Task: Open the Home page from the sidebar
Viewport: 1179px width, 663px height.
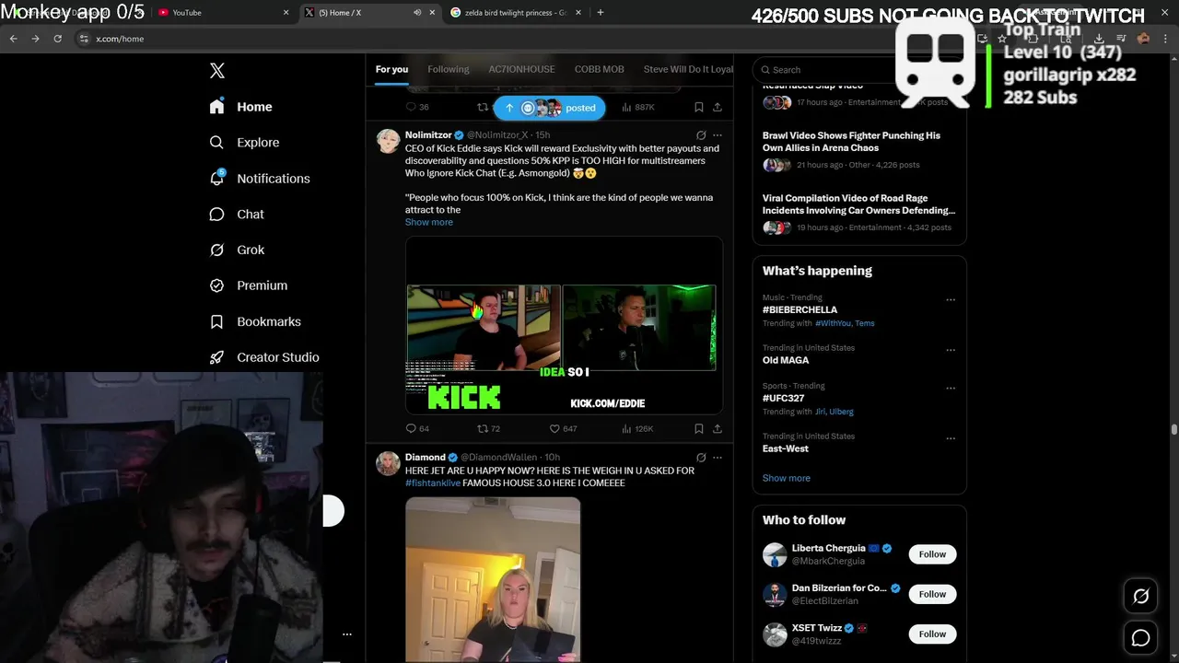Action: click(x=240, y=107)
